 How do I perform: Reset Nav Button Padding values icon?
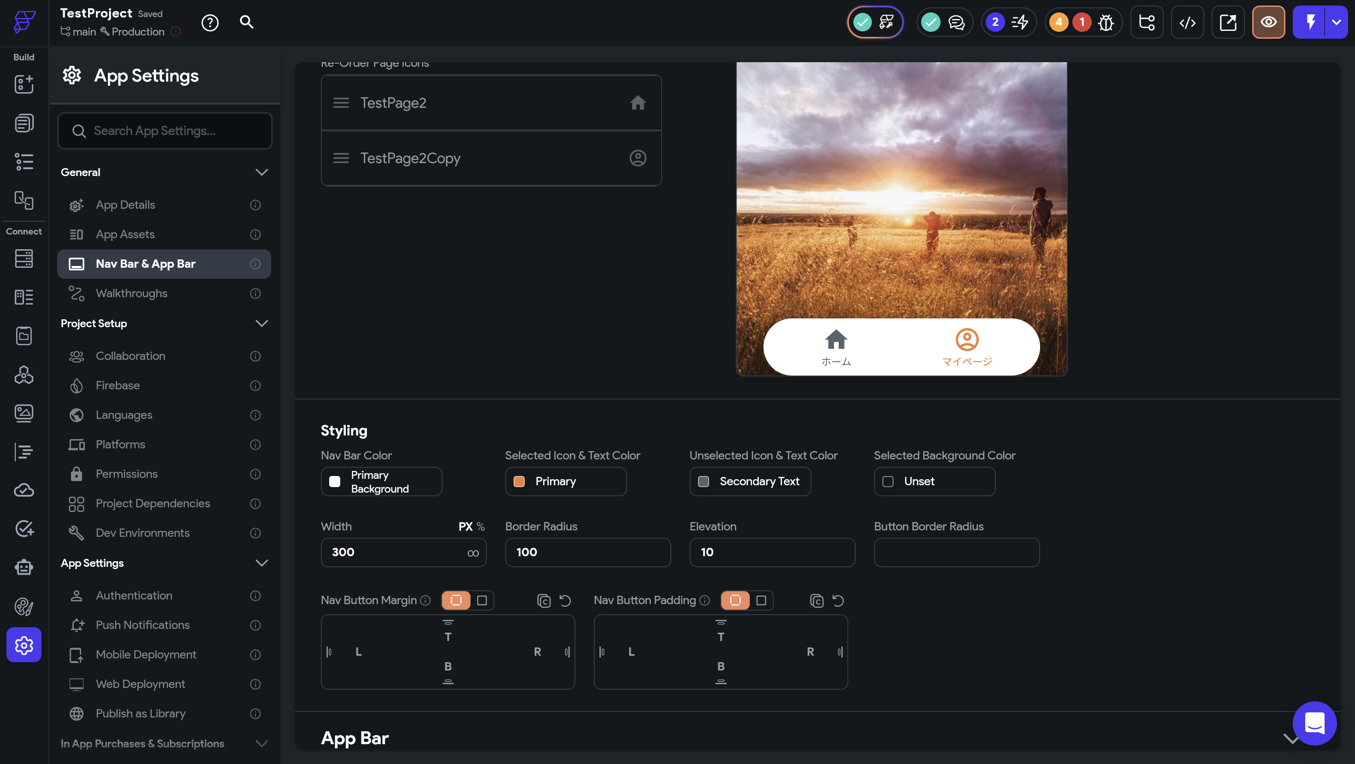coord(838,600)
